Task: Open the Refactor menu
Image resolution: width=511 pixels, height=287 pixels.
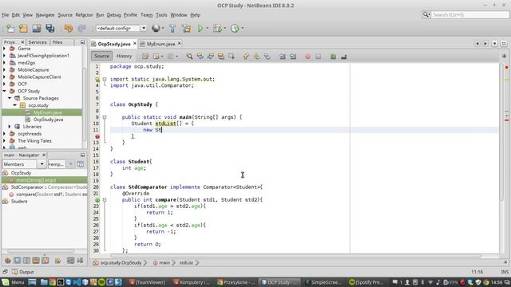Action: click(84, 15)
